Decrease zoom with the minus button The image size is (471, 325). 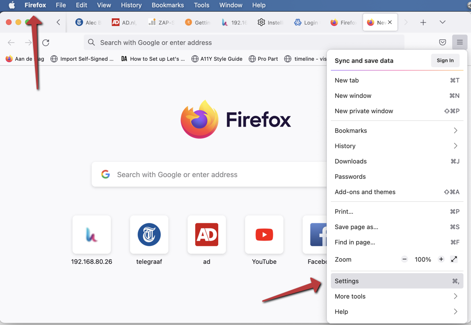click(x=404, y=259)
